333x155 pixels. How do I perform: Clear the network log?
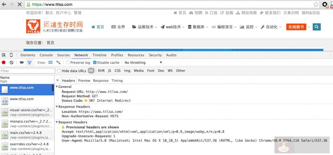[x=12, y=63]
